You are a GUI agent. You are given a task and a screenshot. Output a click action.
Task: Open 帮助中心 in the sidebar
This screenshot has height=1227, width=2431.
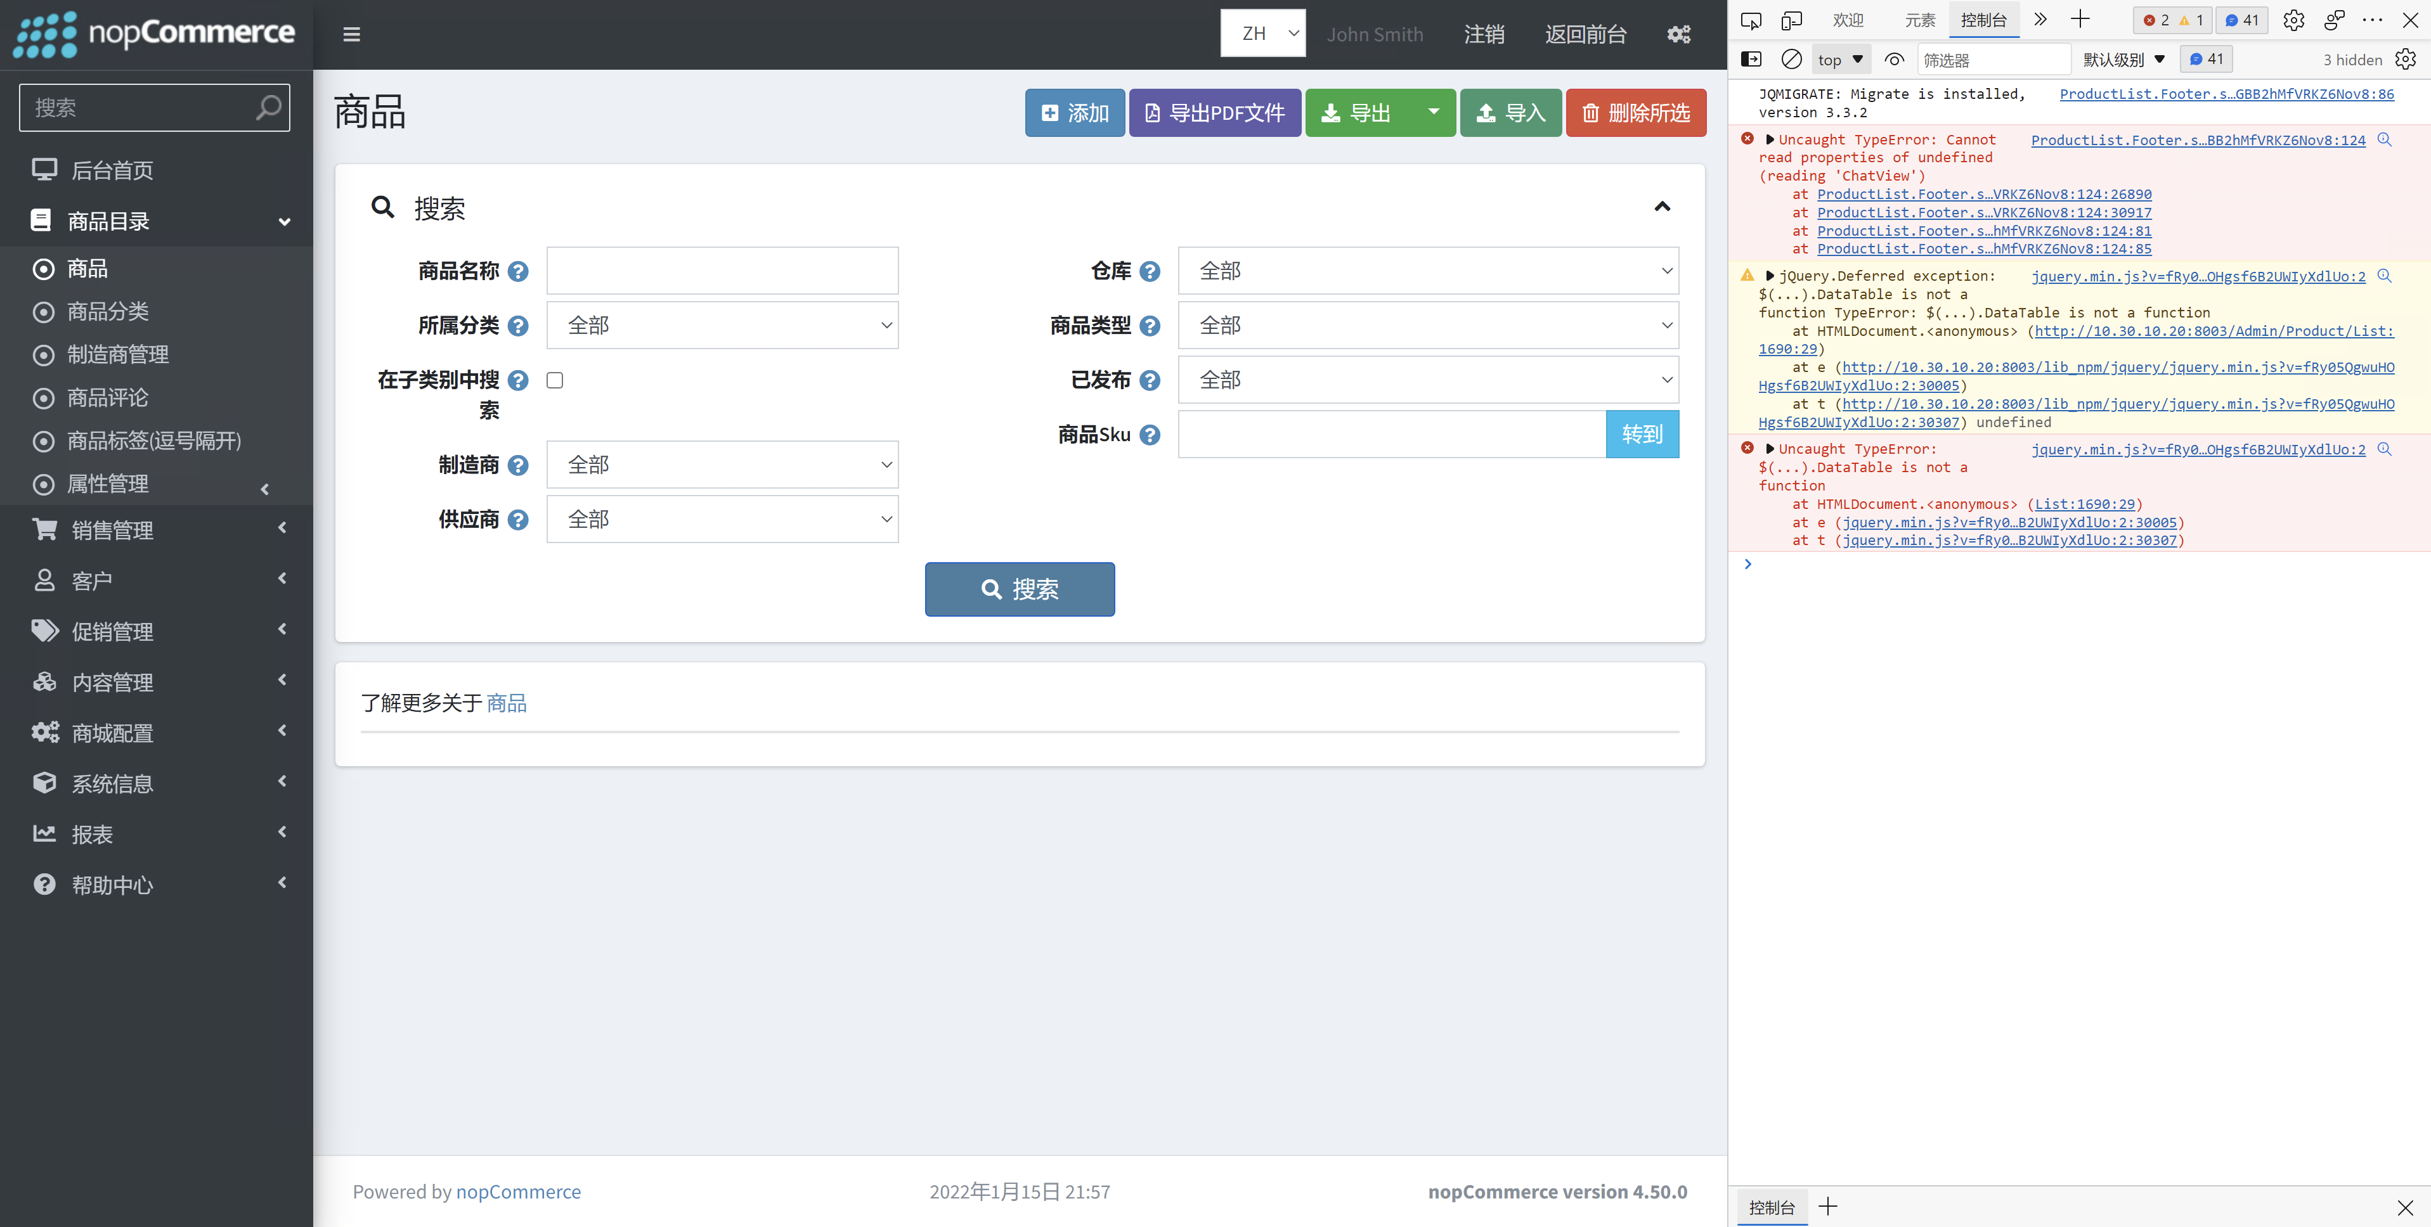[112, 885]
